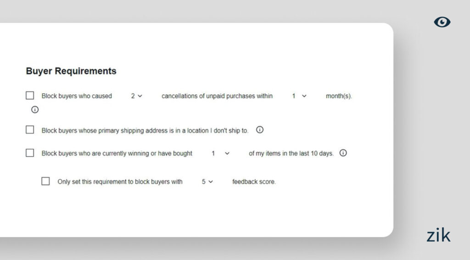The image size is (470, 260).
Task: Click "of my items in the last 10 days" text
Action: click(291, 153)
